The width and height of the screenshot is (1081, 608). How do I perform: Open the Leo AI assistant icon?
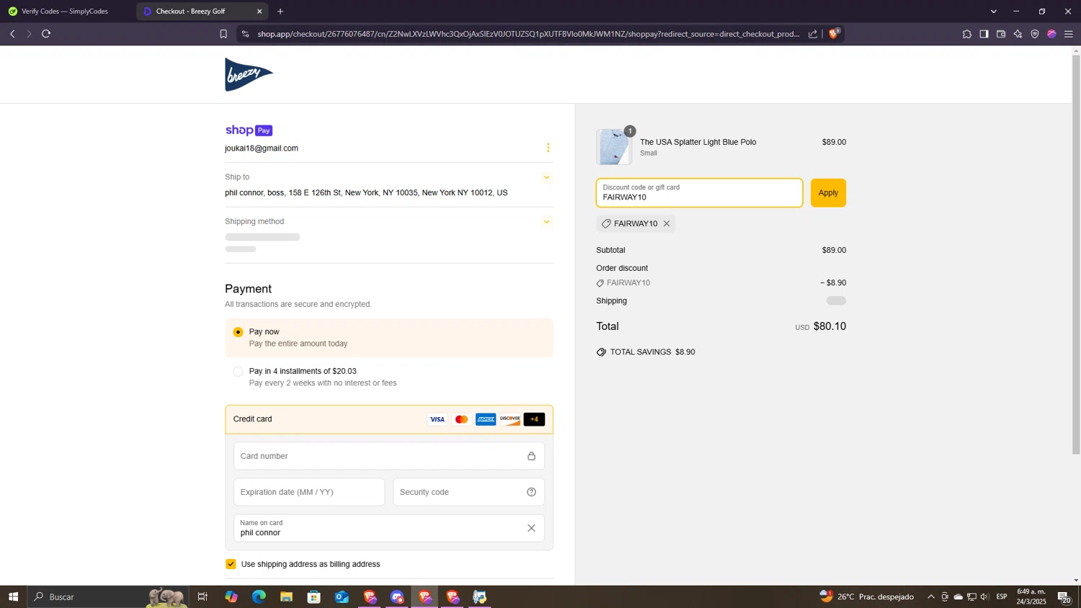click(1018, 34)
